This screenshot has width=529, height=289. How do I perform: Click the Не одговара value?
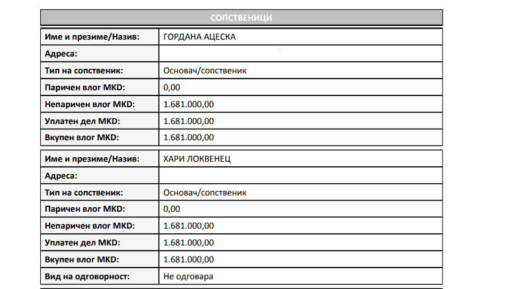tap(189, 277)
